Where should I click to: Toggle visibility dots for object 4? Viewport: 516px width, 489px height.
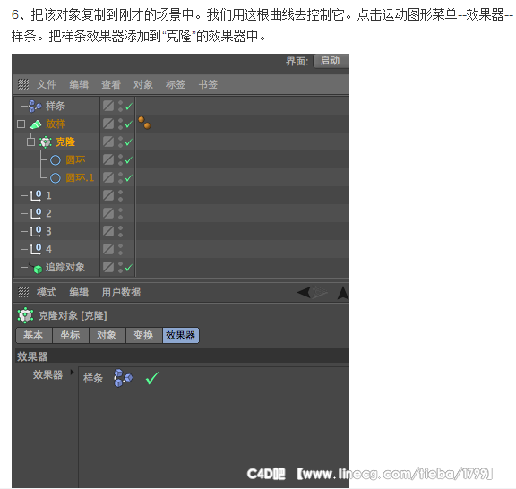pyautogui.click(x=120, y=249)
